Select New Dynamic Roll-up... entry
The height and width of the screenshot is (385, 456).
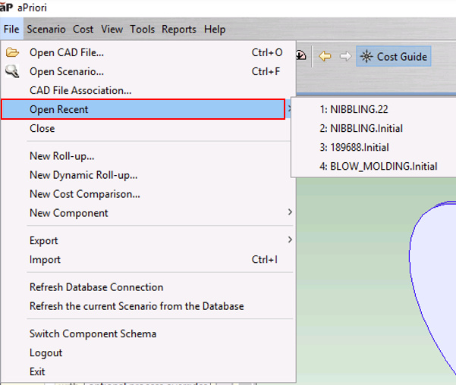tap(148, 175)
